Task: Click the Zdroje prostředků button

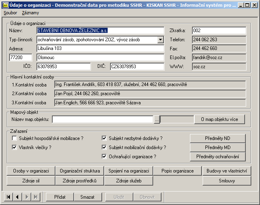Action: point(80,181)
